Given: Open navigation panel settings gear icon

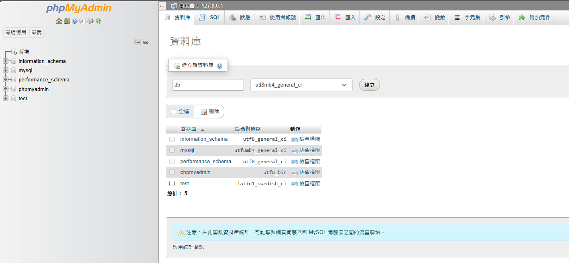Looking at the screenshot, I should click(x=90, y=21).
